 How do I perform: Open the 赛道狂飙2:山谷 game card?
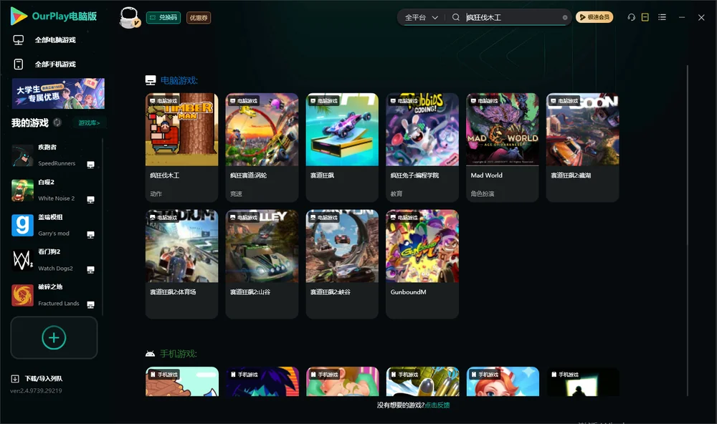pos(262,264)
